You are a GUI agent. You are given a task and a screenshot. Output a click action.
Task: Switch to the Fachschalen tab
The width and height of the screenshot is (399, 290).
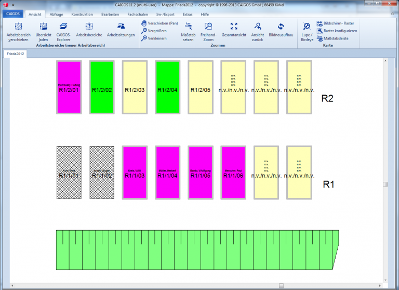[138, 15]
